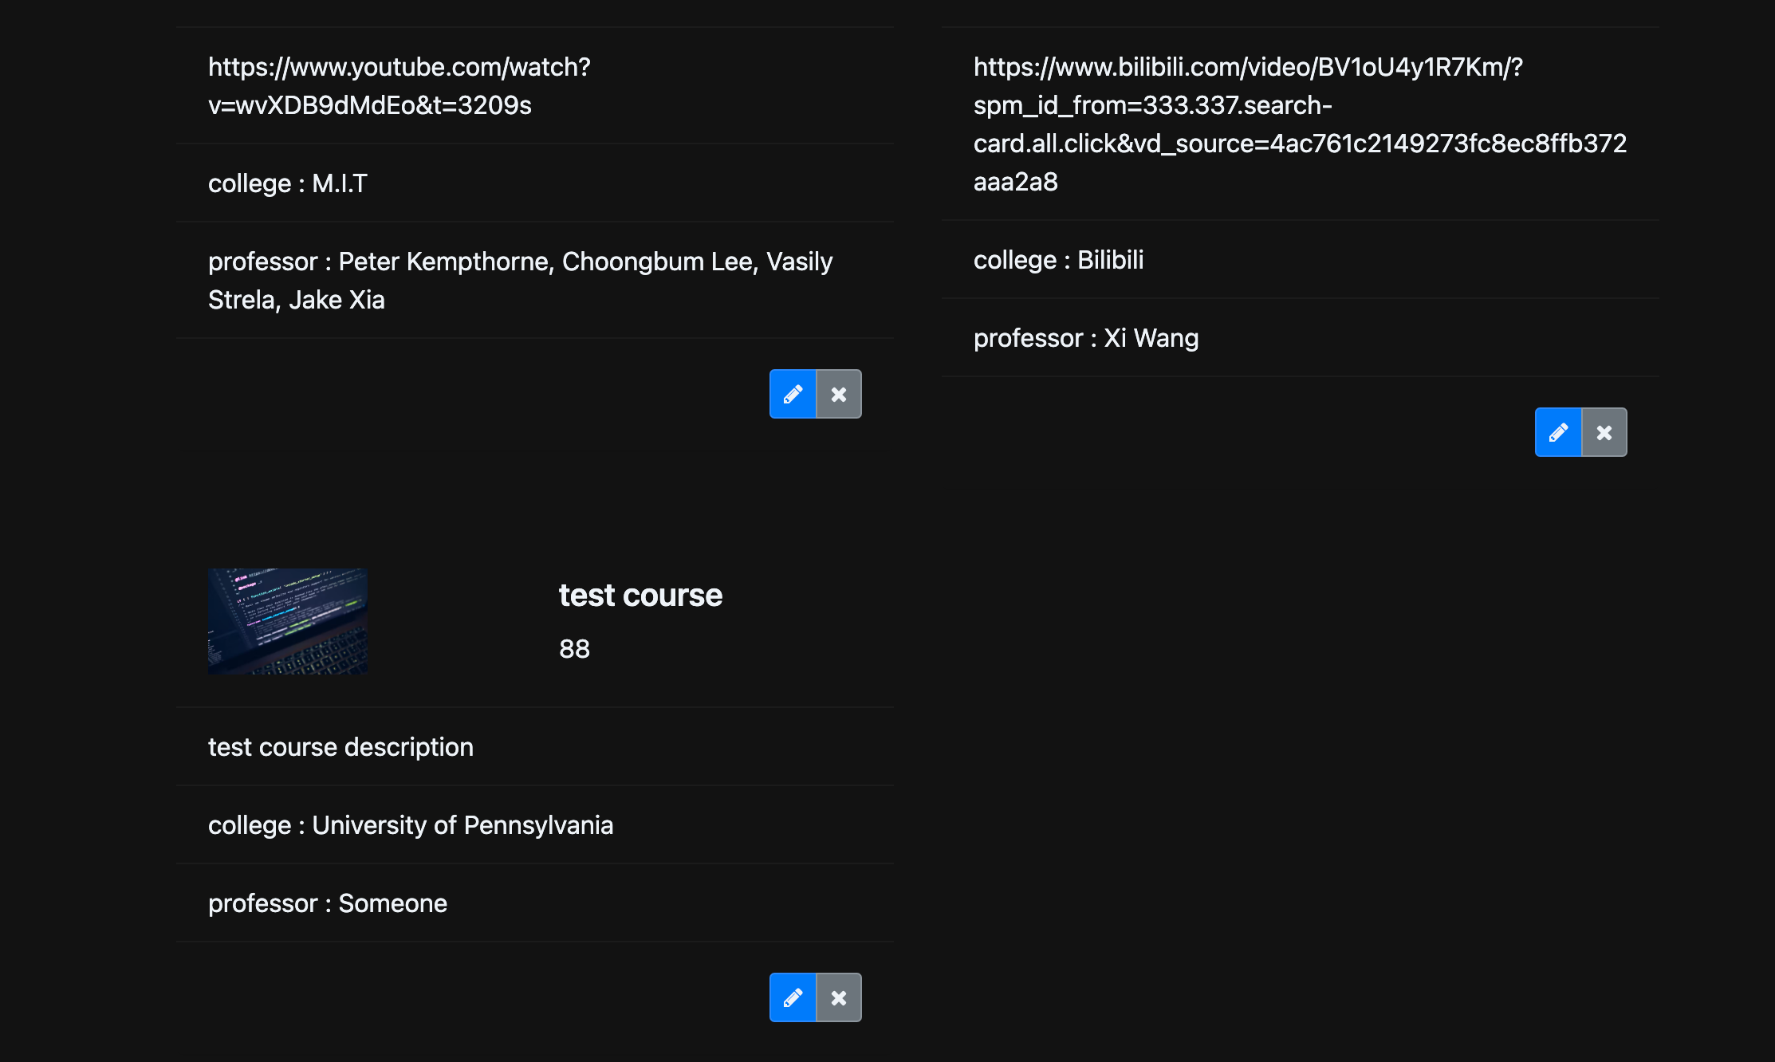Image resolution: width=1775 pixels, height=1062 pixels.
Task: Click the 88 score under test course
Action: (x=574, y=648)
